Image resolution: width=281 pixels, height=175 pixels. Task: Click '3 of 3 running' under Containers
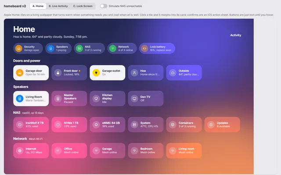click(x=187, y=126)
